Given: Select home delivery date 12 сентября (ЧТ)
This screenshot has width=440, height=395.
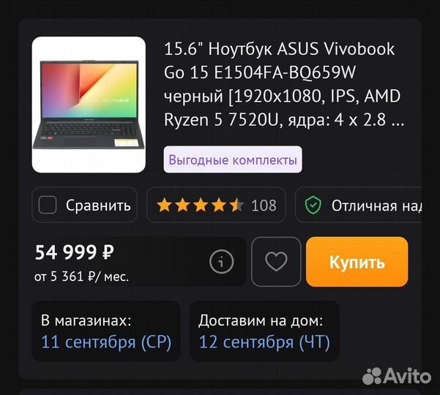Looking at the screenshot, I should point(264,342).
